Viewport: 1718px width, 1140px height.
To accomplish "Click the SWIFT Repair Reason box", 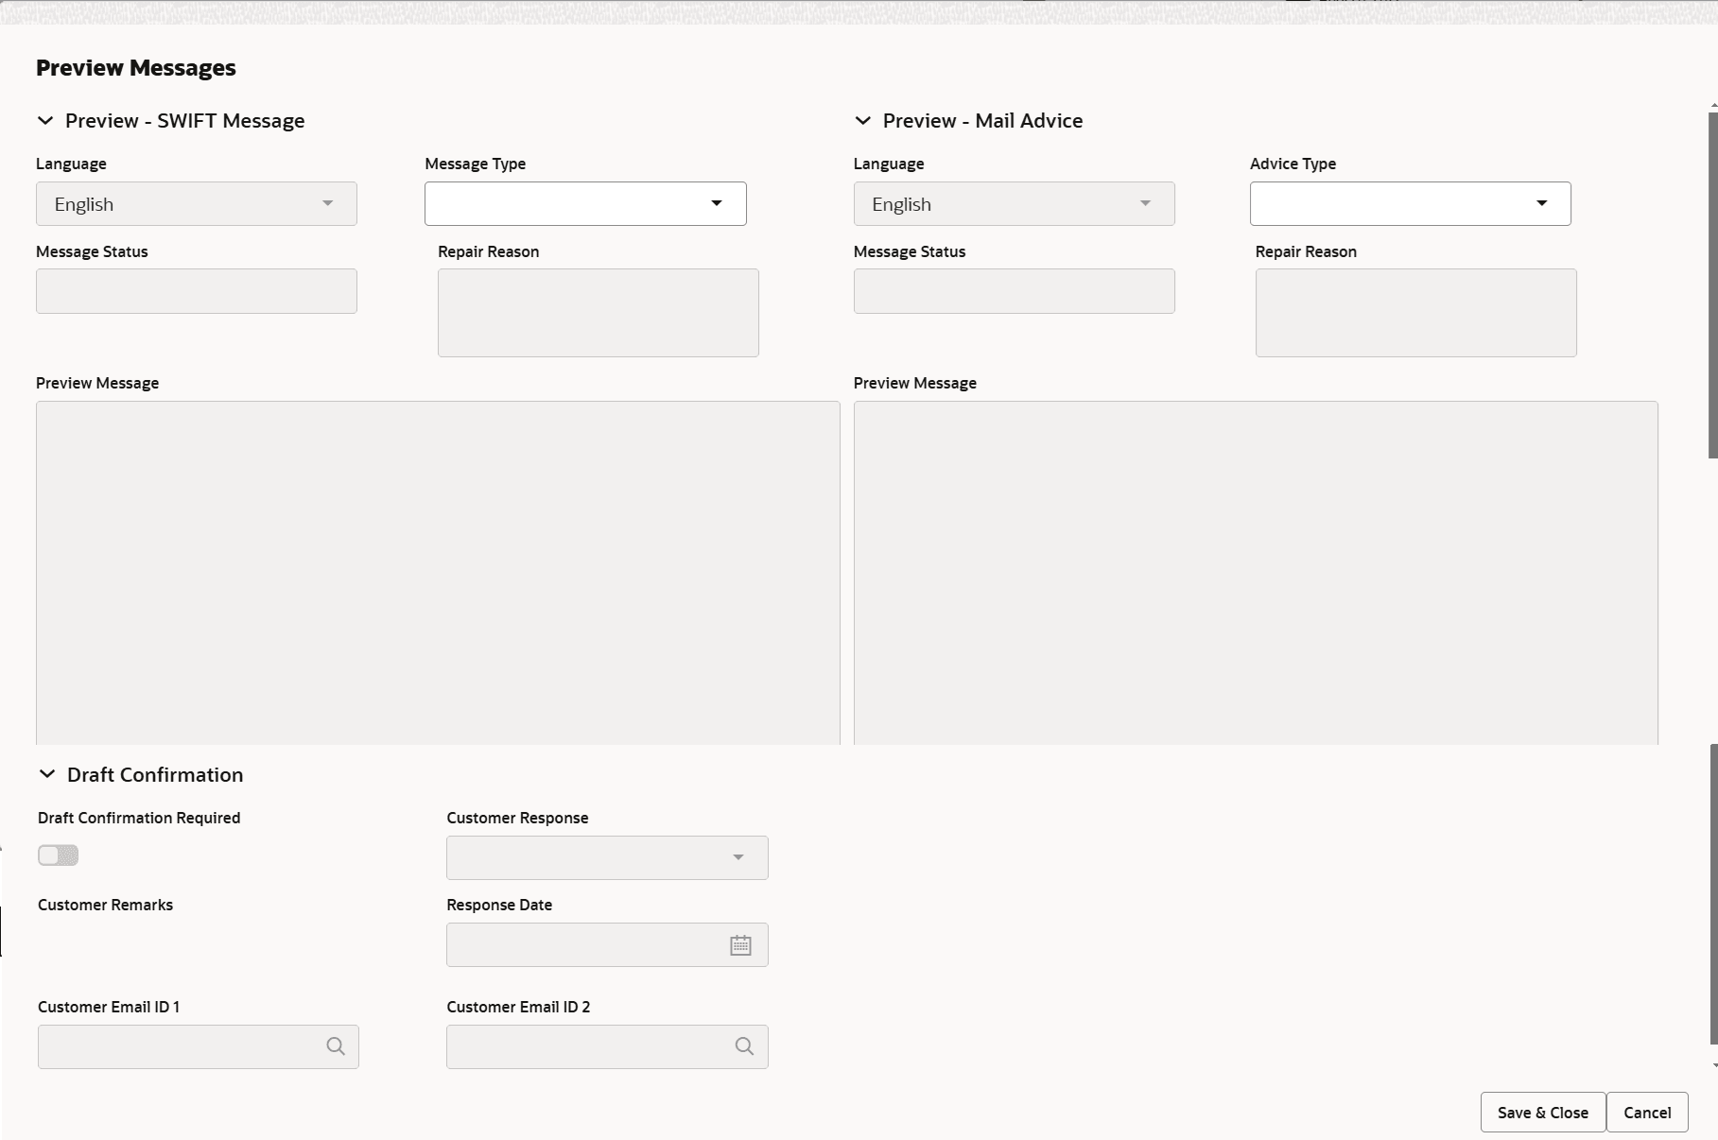I will [x=599, y=313].
